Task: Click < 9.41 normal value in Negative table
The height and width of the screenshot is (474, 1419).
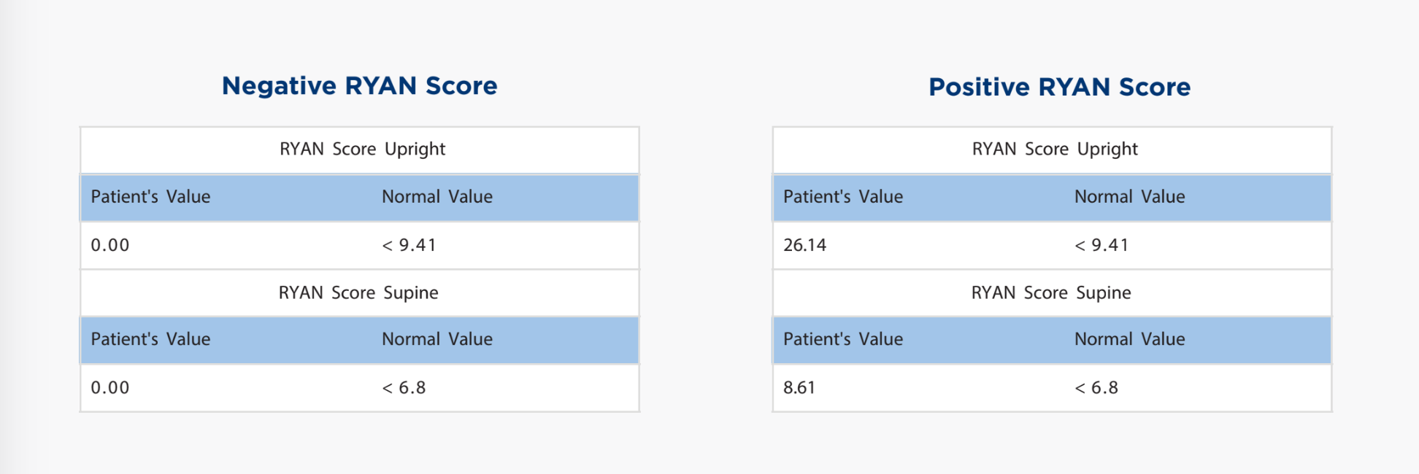Action: pyautogui.click(x=409, y=246)
